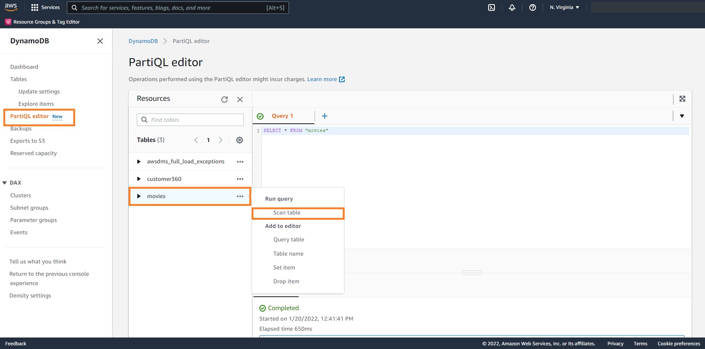This screenshot has height=349, width=705.
Task: Expand the movies table
Action: [x=139, y=196]
